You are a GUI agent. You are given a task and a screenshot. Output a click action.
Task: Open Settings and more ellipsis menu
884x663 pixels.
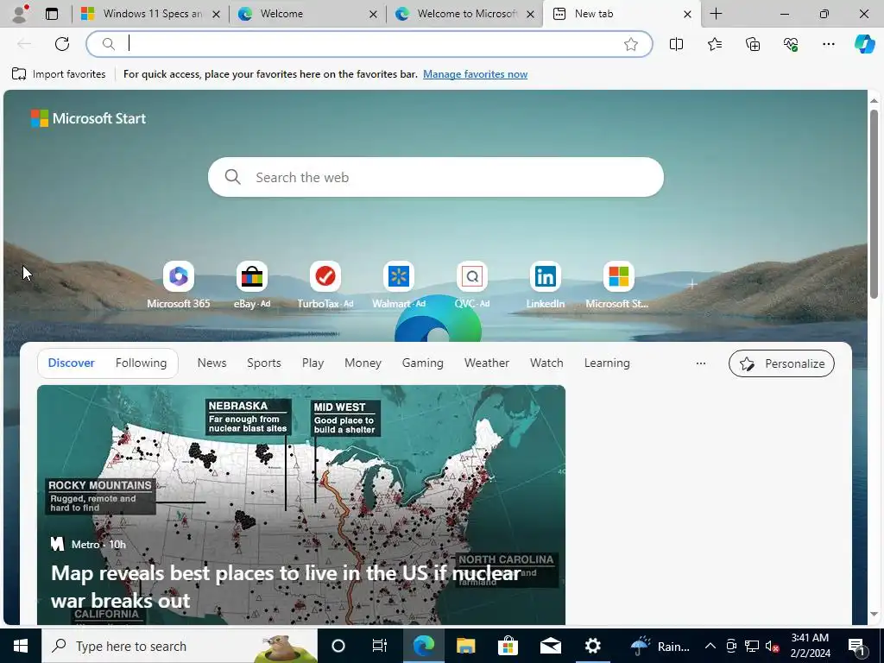click(x=828, y=44)
